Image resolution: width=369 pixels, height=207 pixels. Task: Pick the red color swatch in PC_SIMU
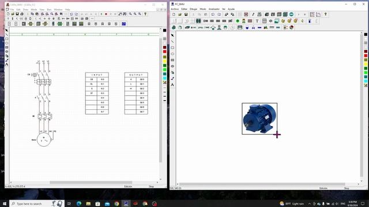[x=366, y=55]
